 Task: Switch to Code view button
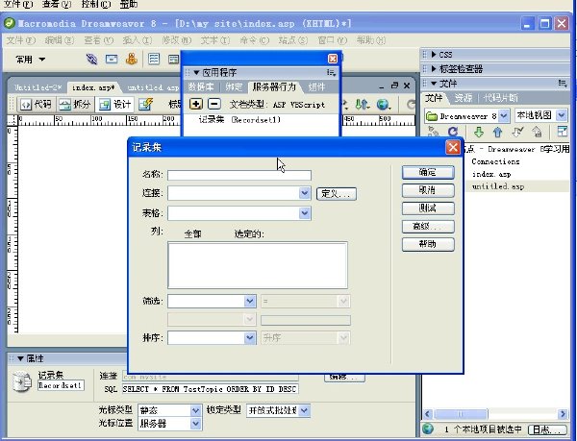[36, 105]
